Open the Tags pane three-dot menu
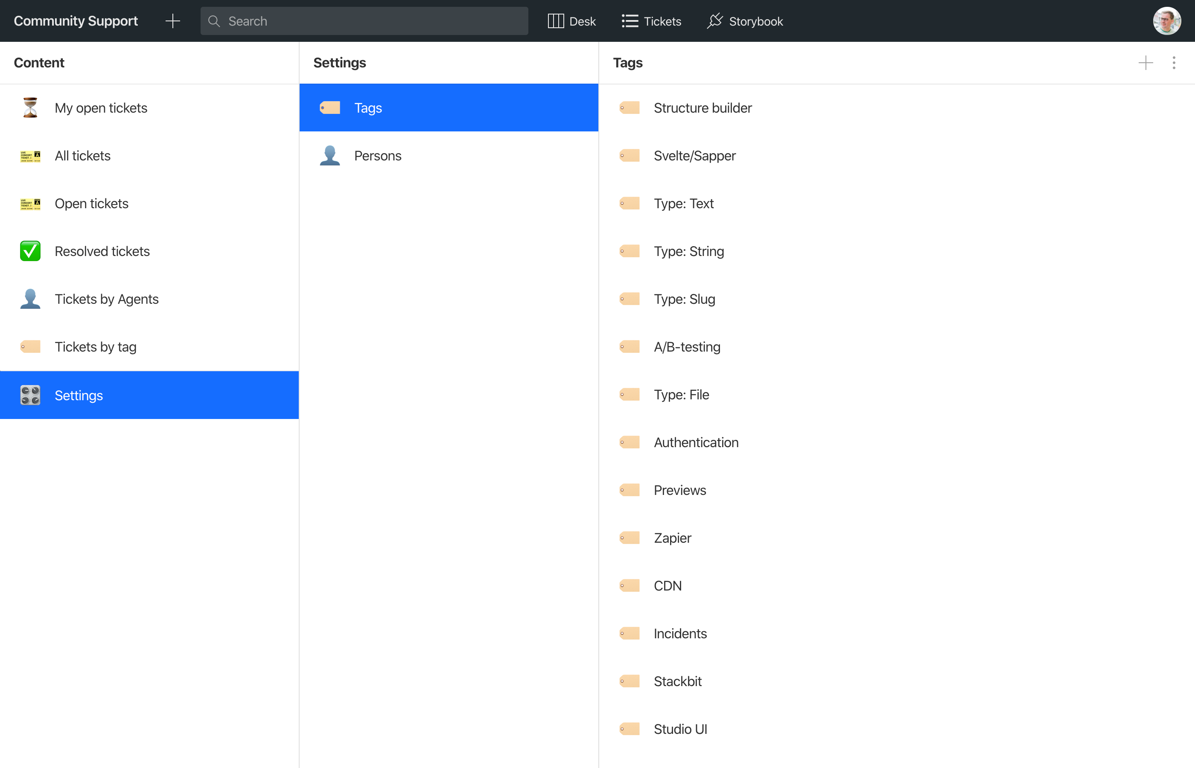 [x=1174, y=63]
